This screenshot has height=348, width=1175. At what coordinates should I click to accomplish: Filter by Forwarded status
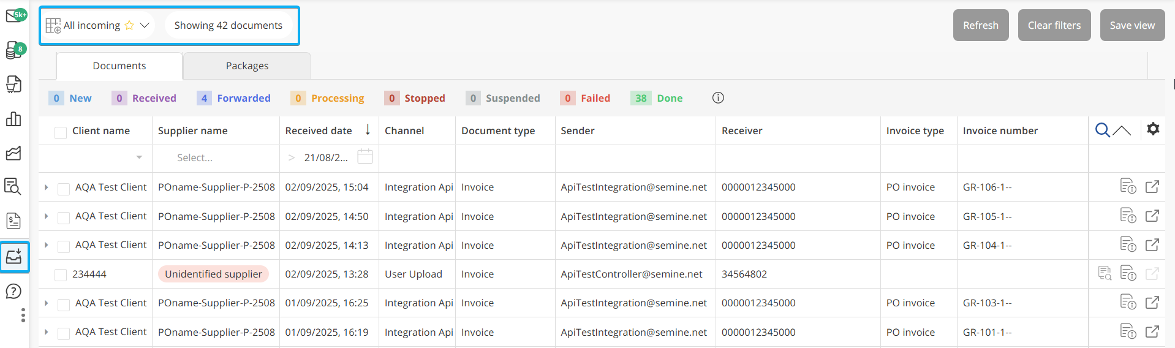233,98
